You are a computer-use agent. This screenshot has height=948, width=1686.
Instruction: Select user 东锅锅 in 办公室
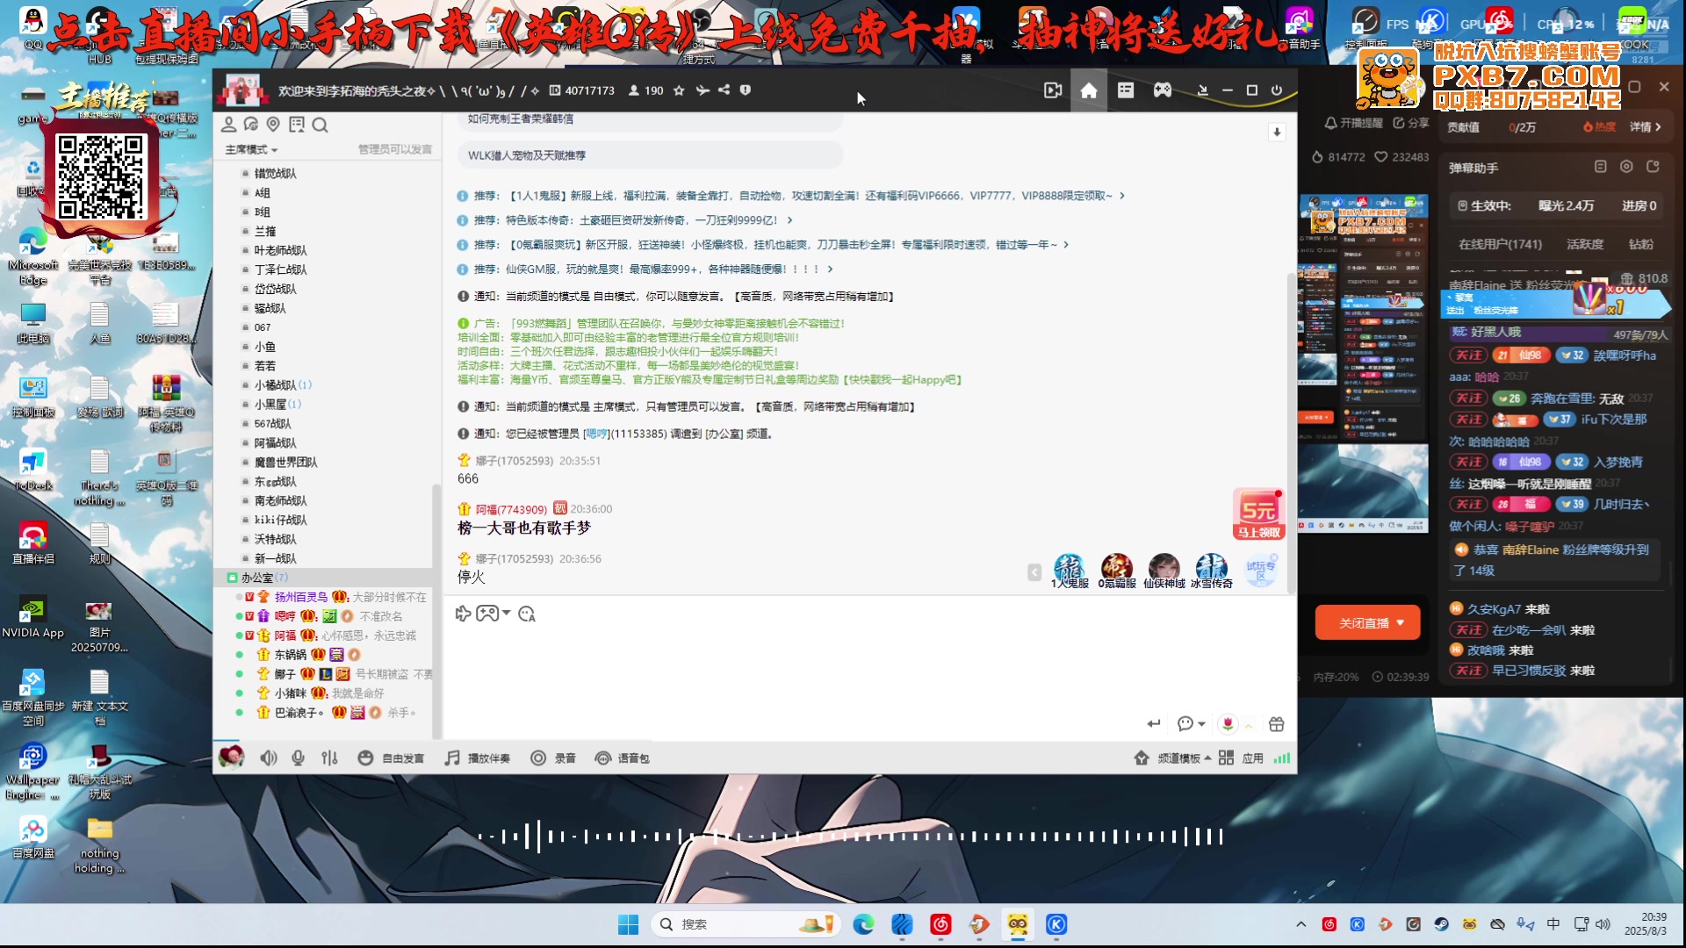tap(290, 655)
